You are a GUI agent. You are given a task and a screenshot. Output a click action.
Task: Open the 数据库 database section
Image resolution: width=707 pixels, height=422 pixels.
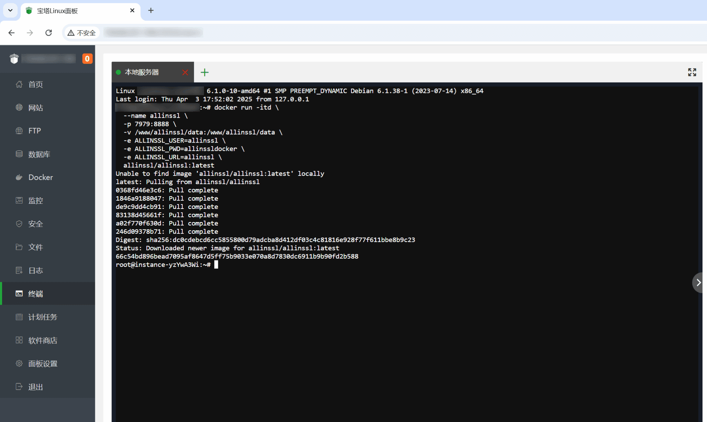point(39,154)
